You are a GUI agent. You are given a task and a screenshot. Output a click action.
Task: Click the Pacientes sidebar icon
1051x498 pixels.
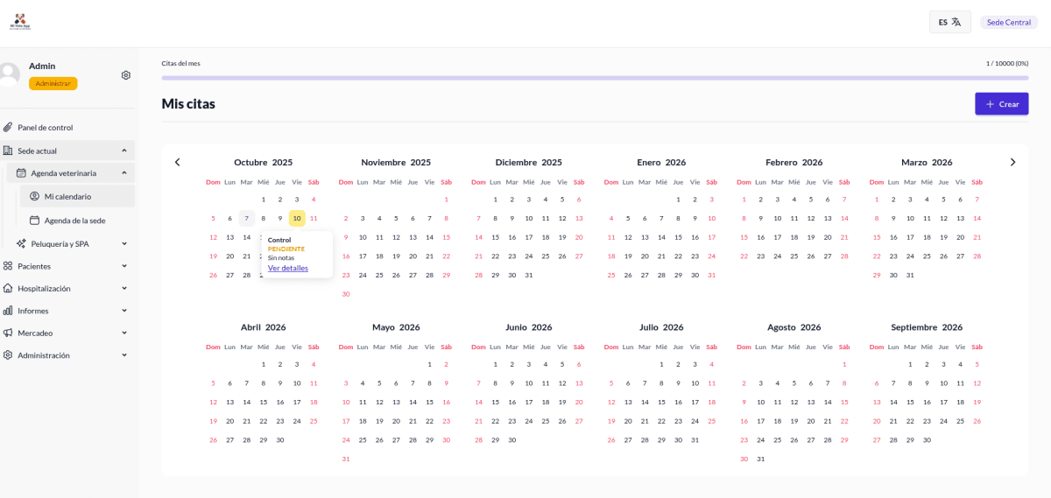pos(8,266)
